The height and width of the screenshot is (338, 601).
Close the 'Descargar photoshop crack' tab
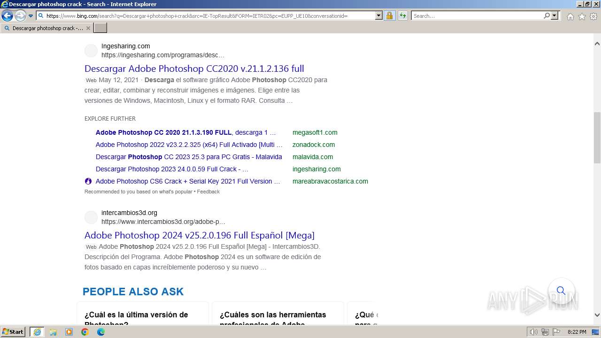click(88, 28)
